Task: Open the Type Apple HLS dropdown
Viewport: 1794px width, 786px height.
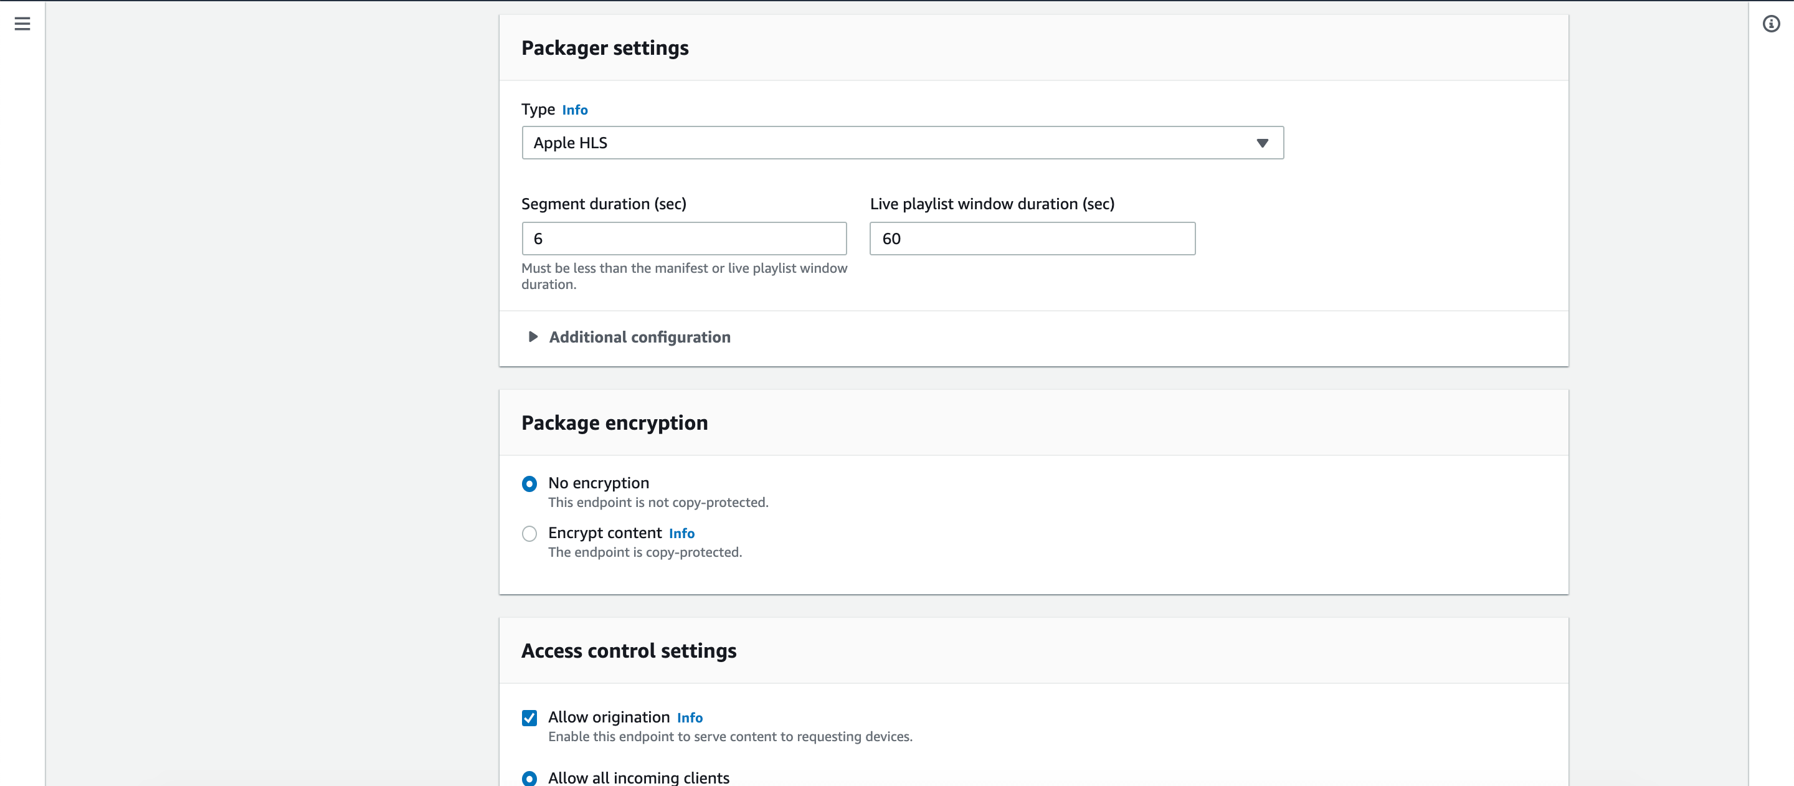Action: (903, 143)
